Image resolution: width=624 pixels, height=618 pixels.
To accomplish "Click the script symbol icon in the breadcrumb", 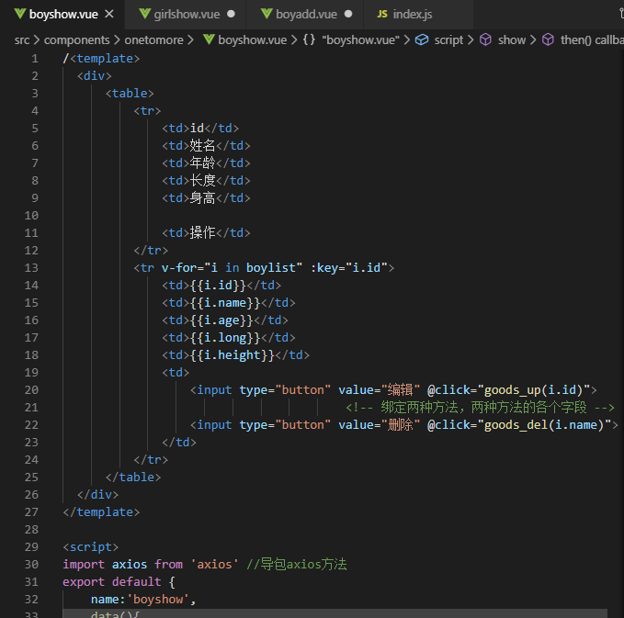I will pyautogui.click(x=422, y=39).
